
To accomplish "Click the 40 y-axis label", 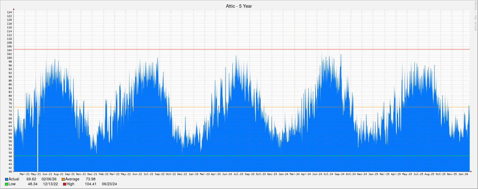I will pos(10,172).
